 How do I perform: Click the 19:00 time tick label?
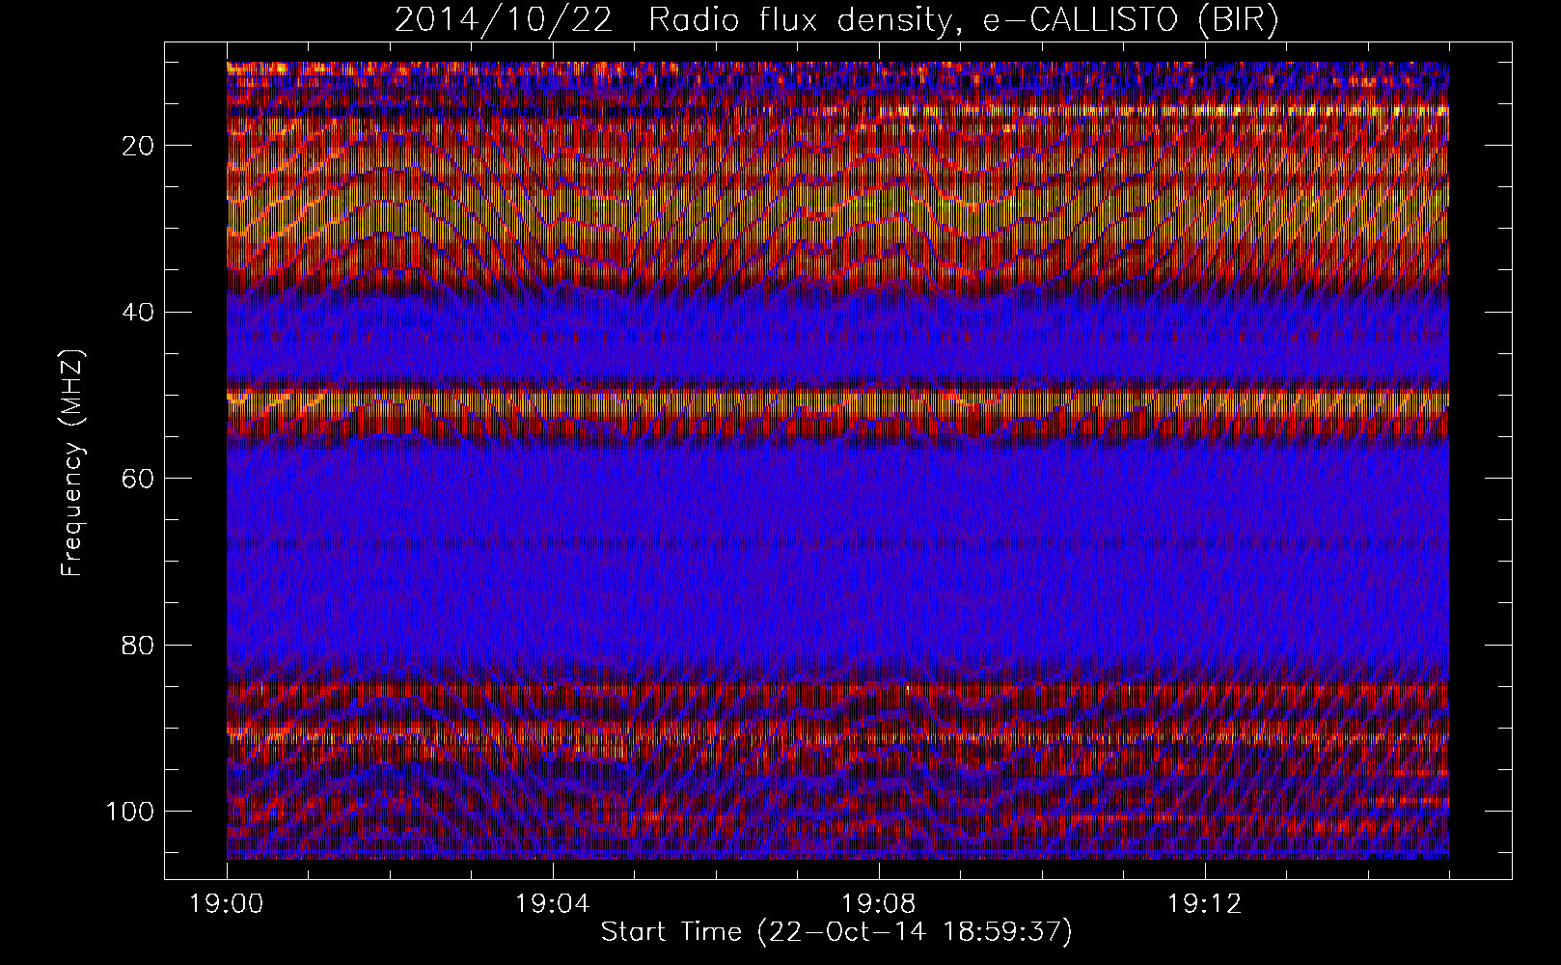227,904
